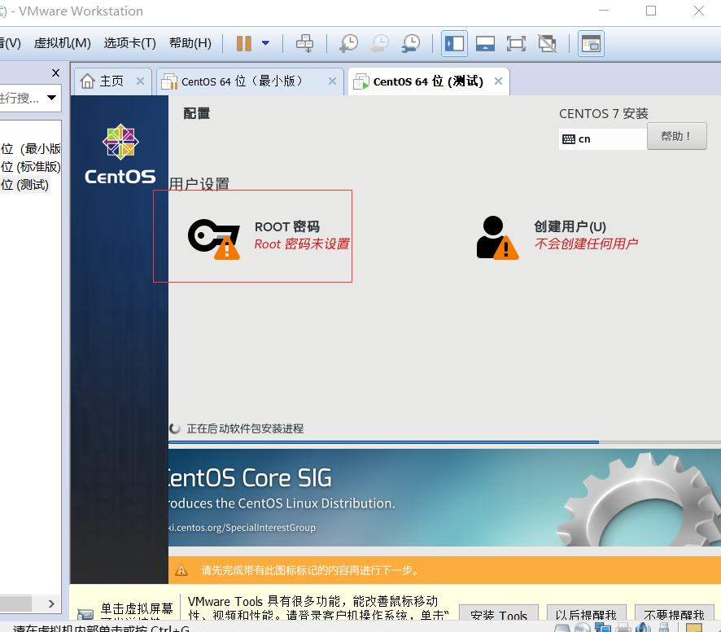Click the USB device status bar icon
Viewport: 721px width, 632px height.
pos(664,627)
